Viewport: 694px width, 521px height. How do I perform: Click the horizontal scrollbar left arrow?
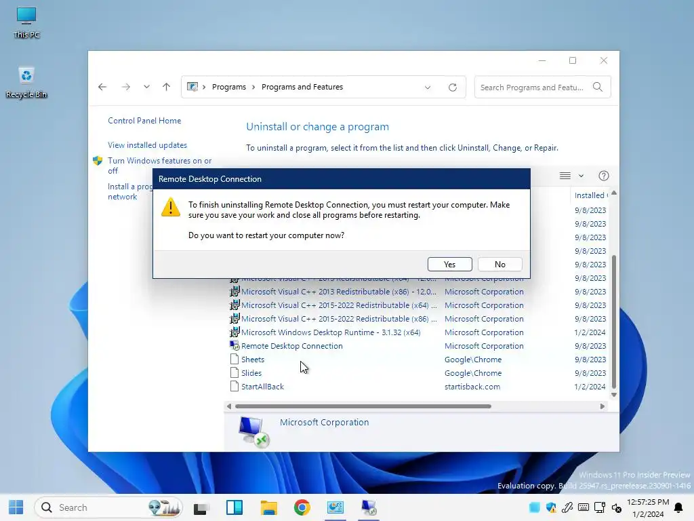click(x=229, y=406)
